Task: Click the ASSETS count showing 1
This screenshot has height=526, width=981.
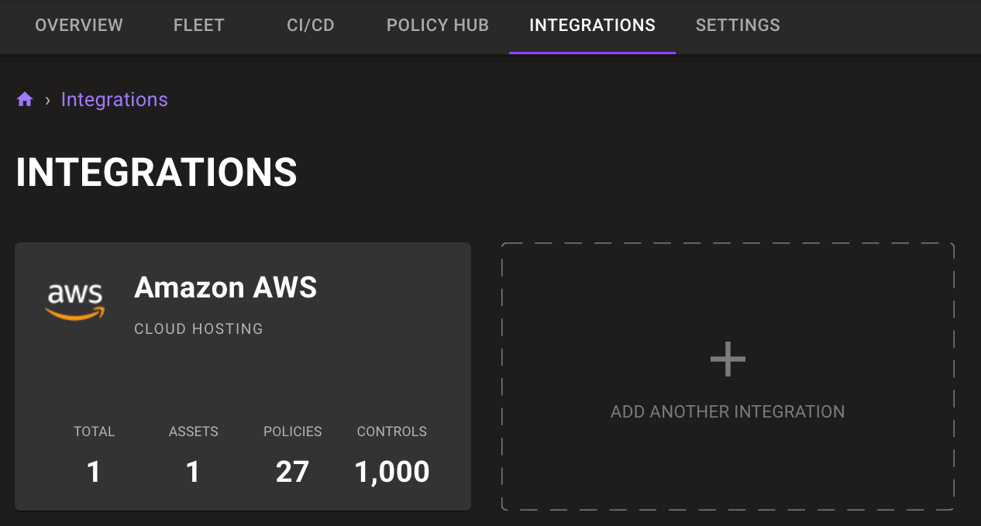Action: [193, 471]
